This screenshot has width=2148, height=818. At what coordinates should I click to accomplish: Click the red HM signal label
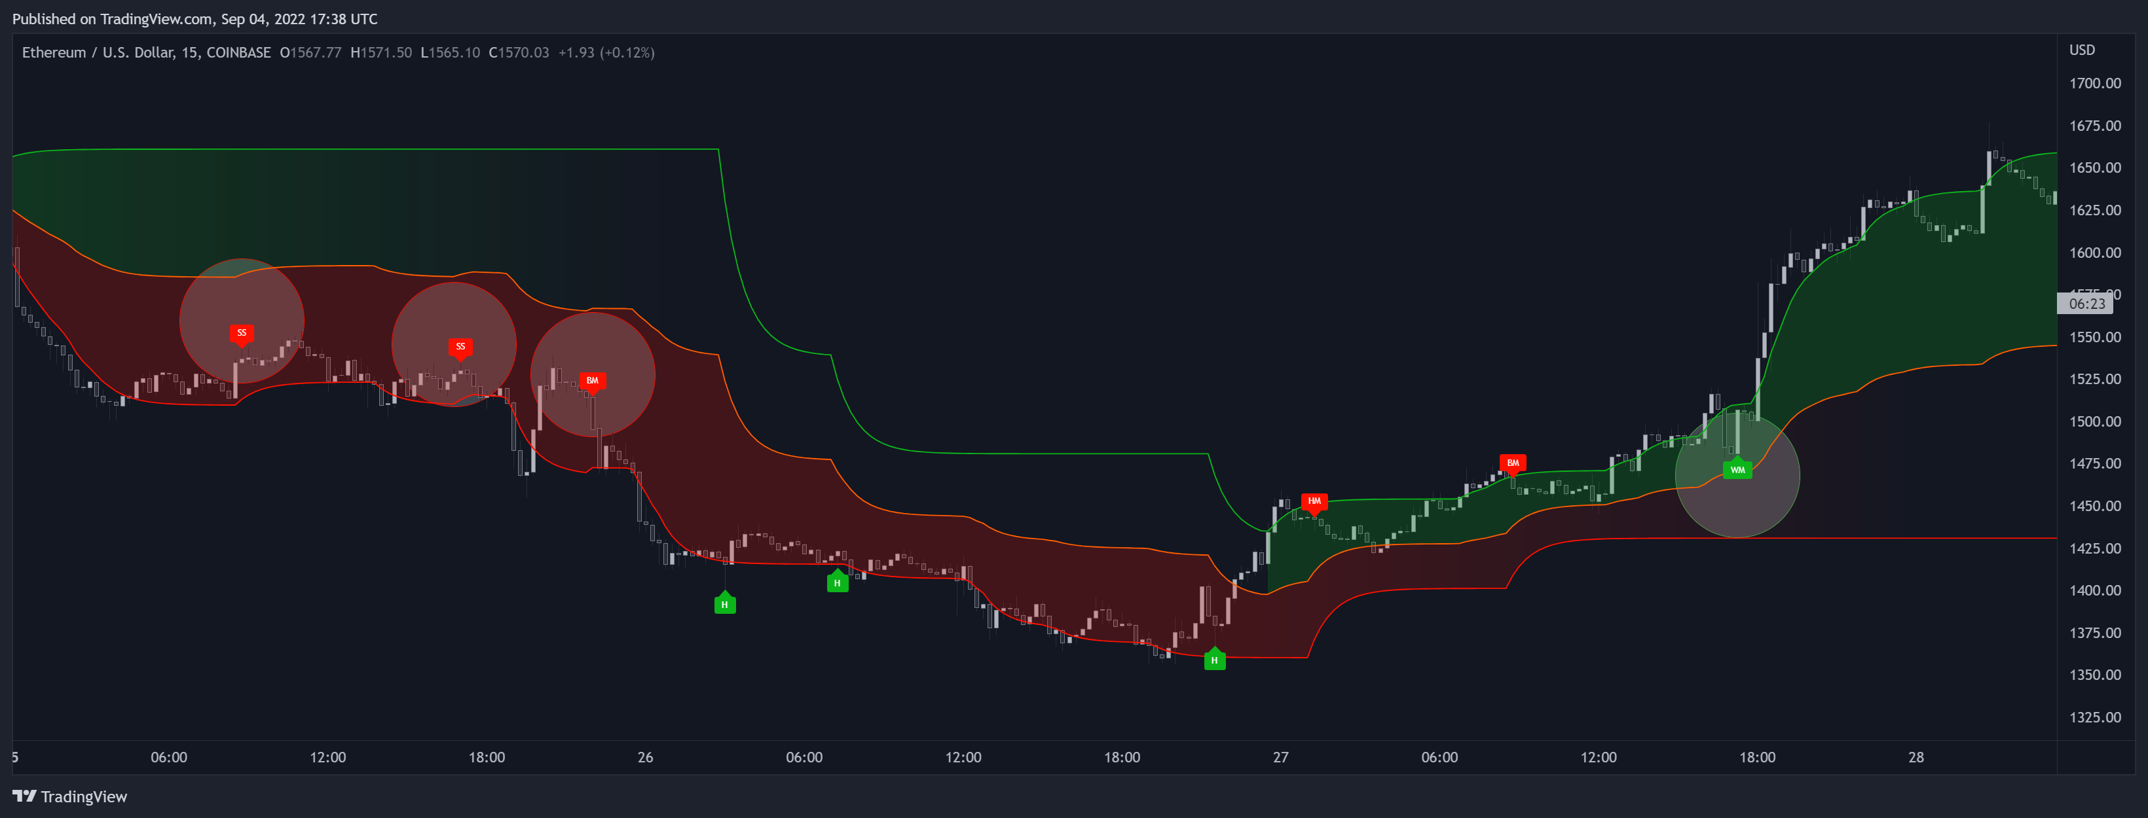point(1314,503)
